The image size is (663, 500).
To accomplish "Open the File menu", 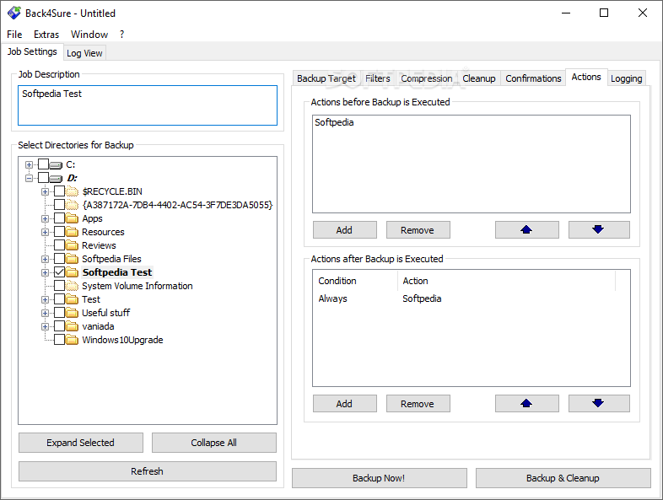I will pyautogui.click(x=14, y=35).
